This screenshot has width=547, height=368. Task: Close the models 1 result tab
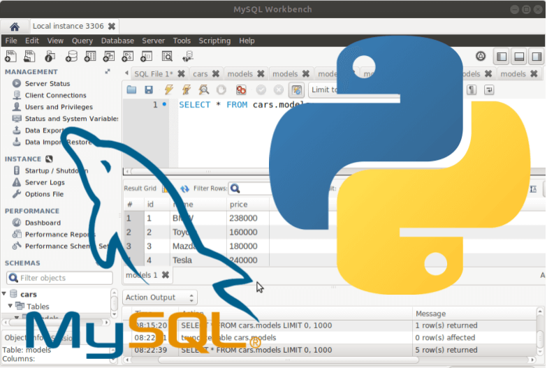point(166,275)
